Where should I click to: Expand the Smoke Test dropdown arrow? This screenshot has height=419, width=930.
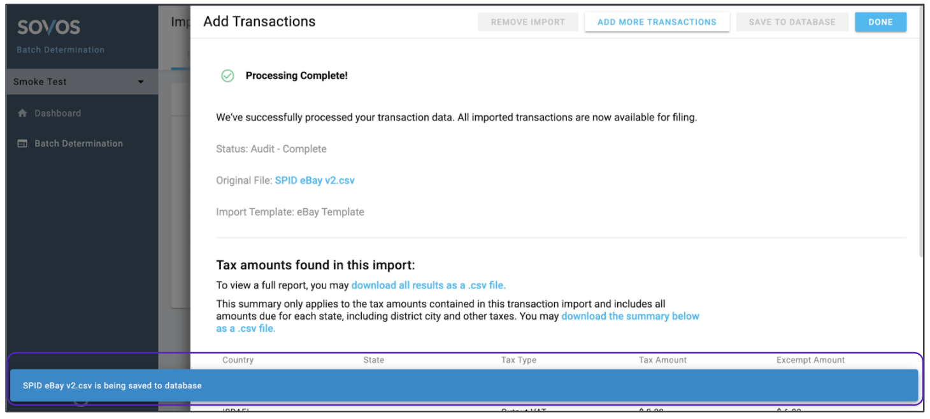click(141, 82)
